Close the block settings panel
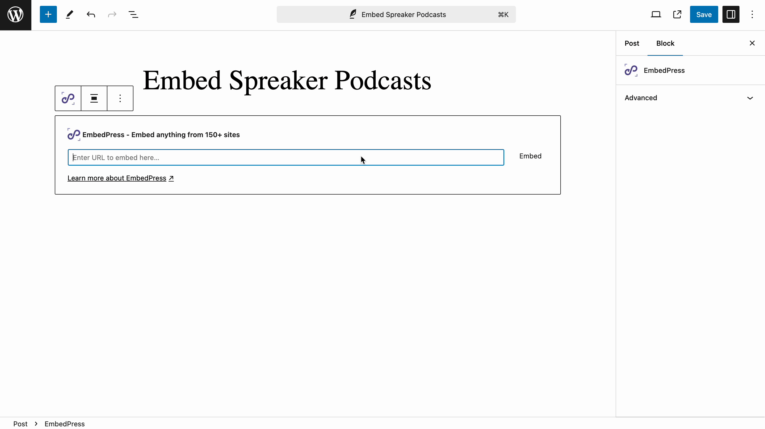The width and height of the screenshot is (765, 429). pyautogui.click(x=752, y=43)
